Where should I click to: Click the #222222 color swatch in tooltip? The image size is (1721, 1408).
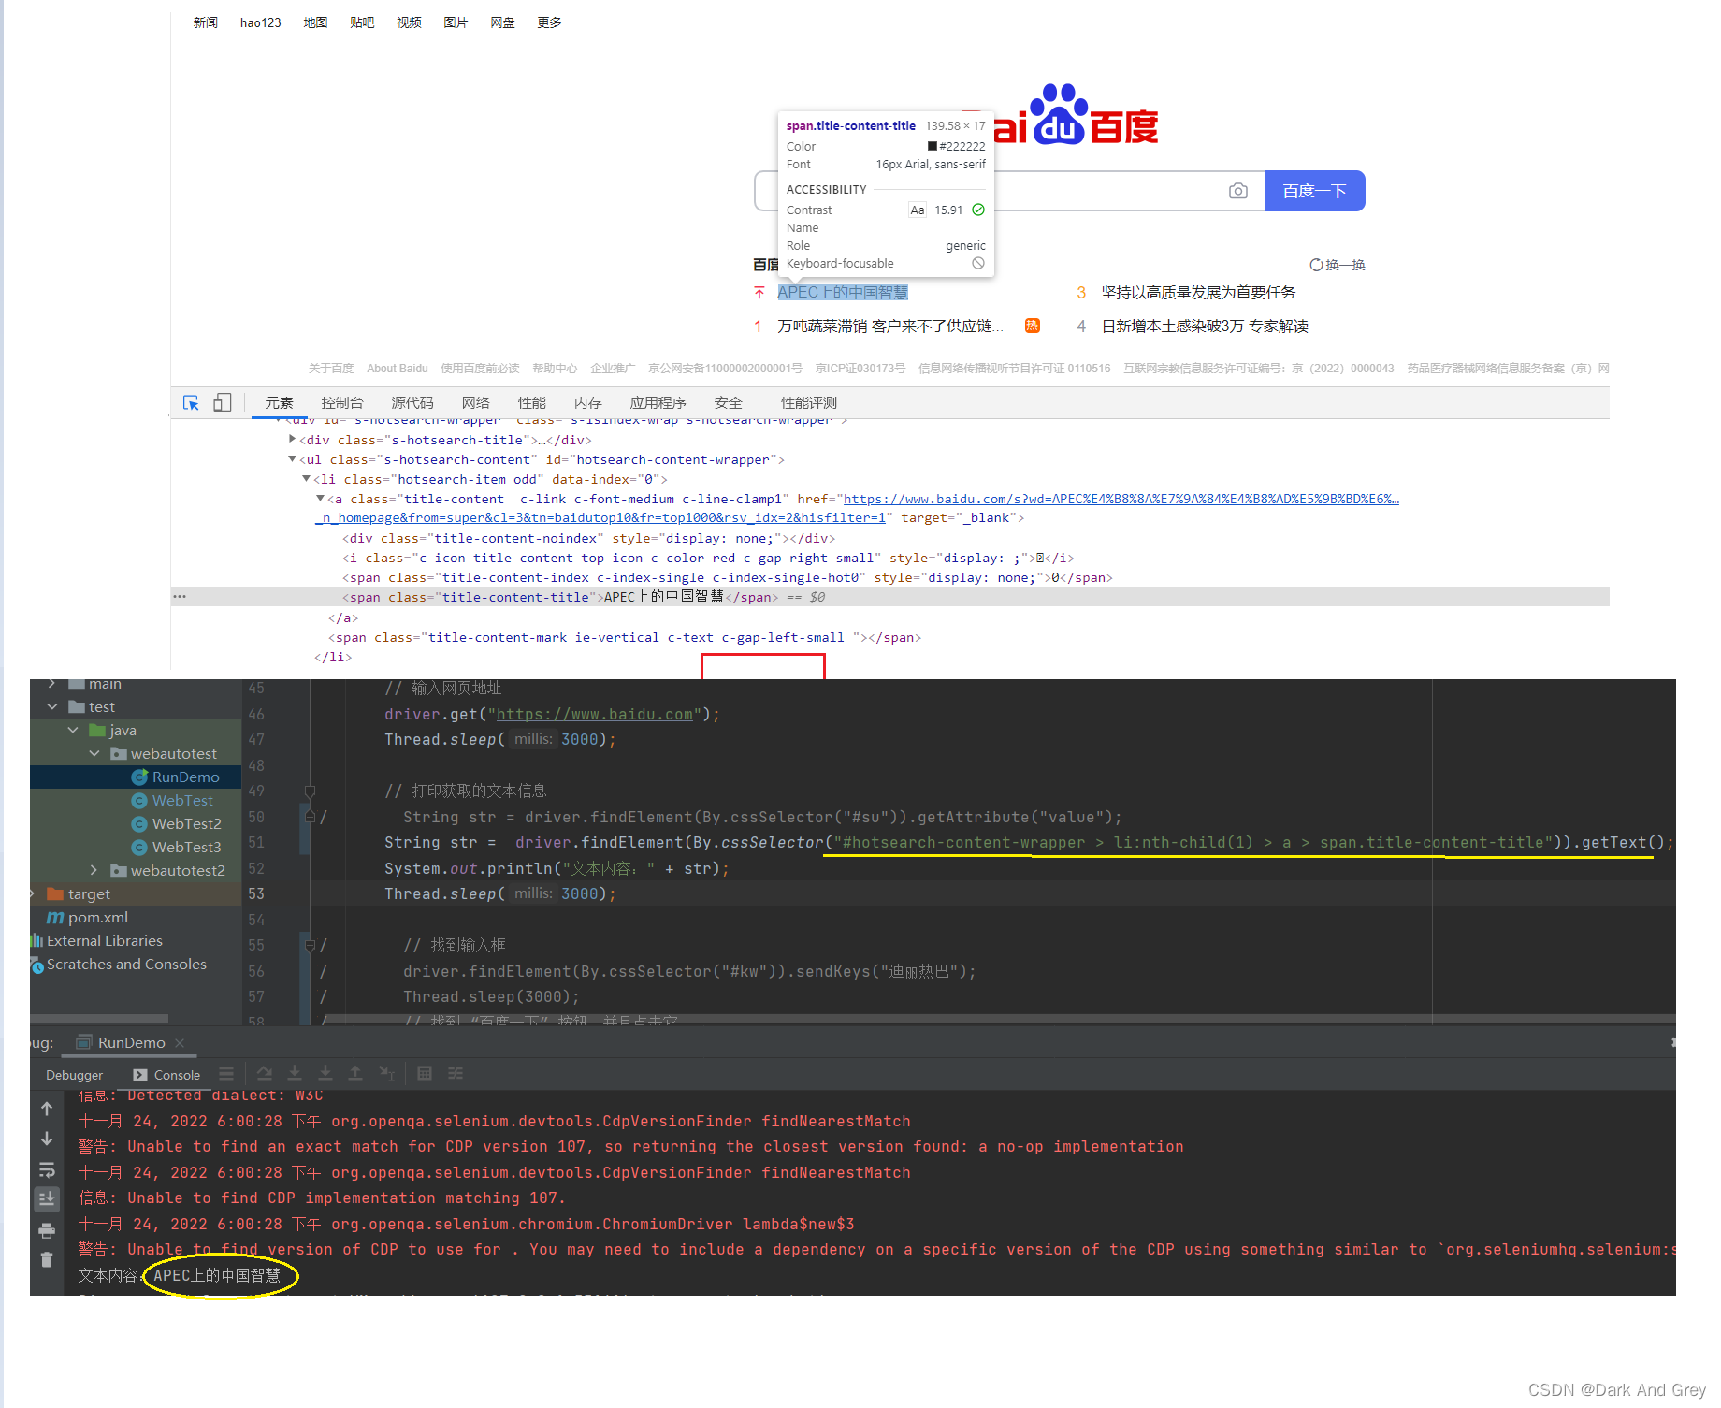tap(933, 146)
